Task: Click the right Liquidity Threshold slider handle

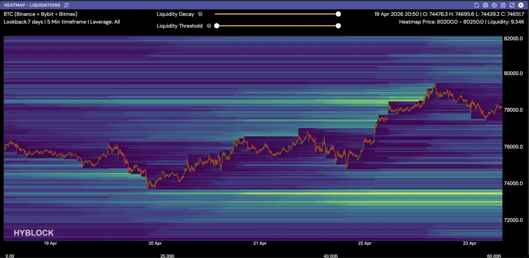Action: [x=338, y=26]
